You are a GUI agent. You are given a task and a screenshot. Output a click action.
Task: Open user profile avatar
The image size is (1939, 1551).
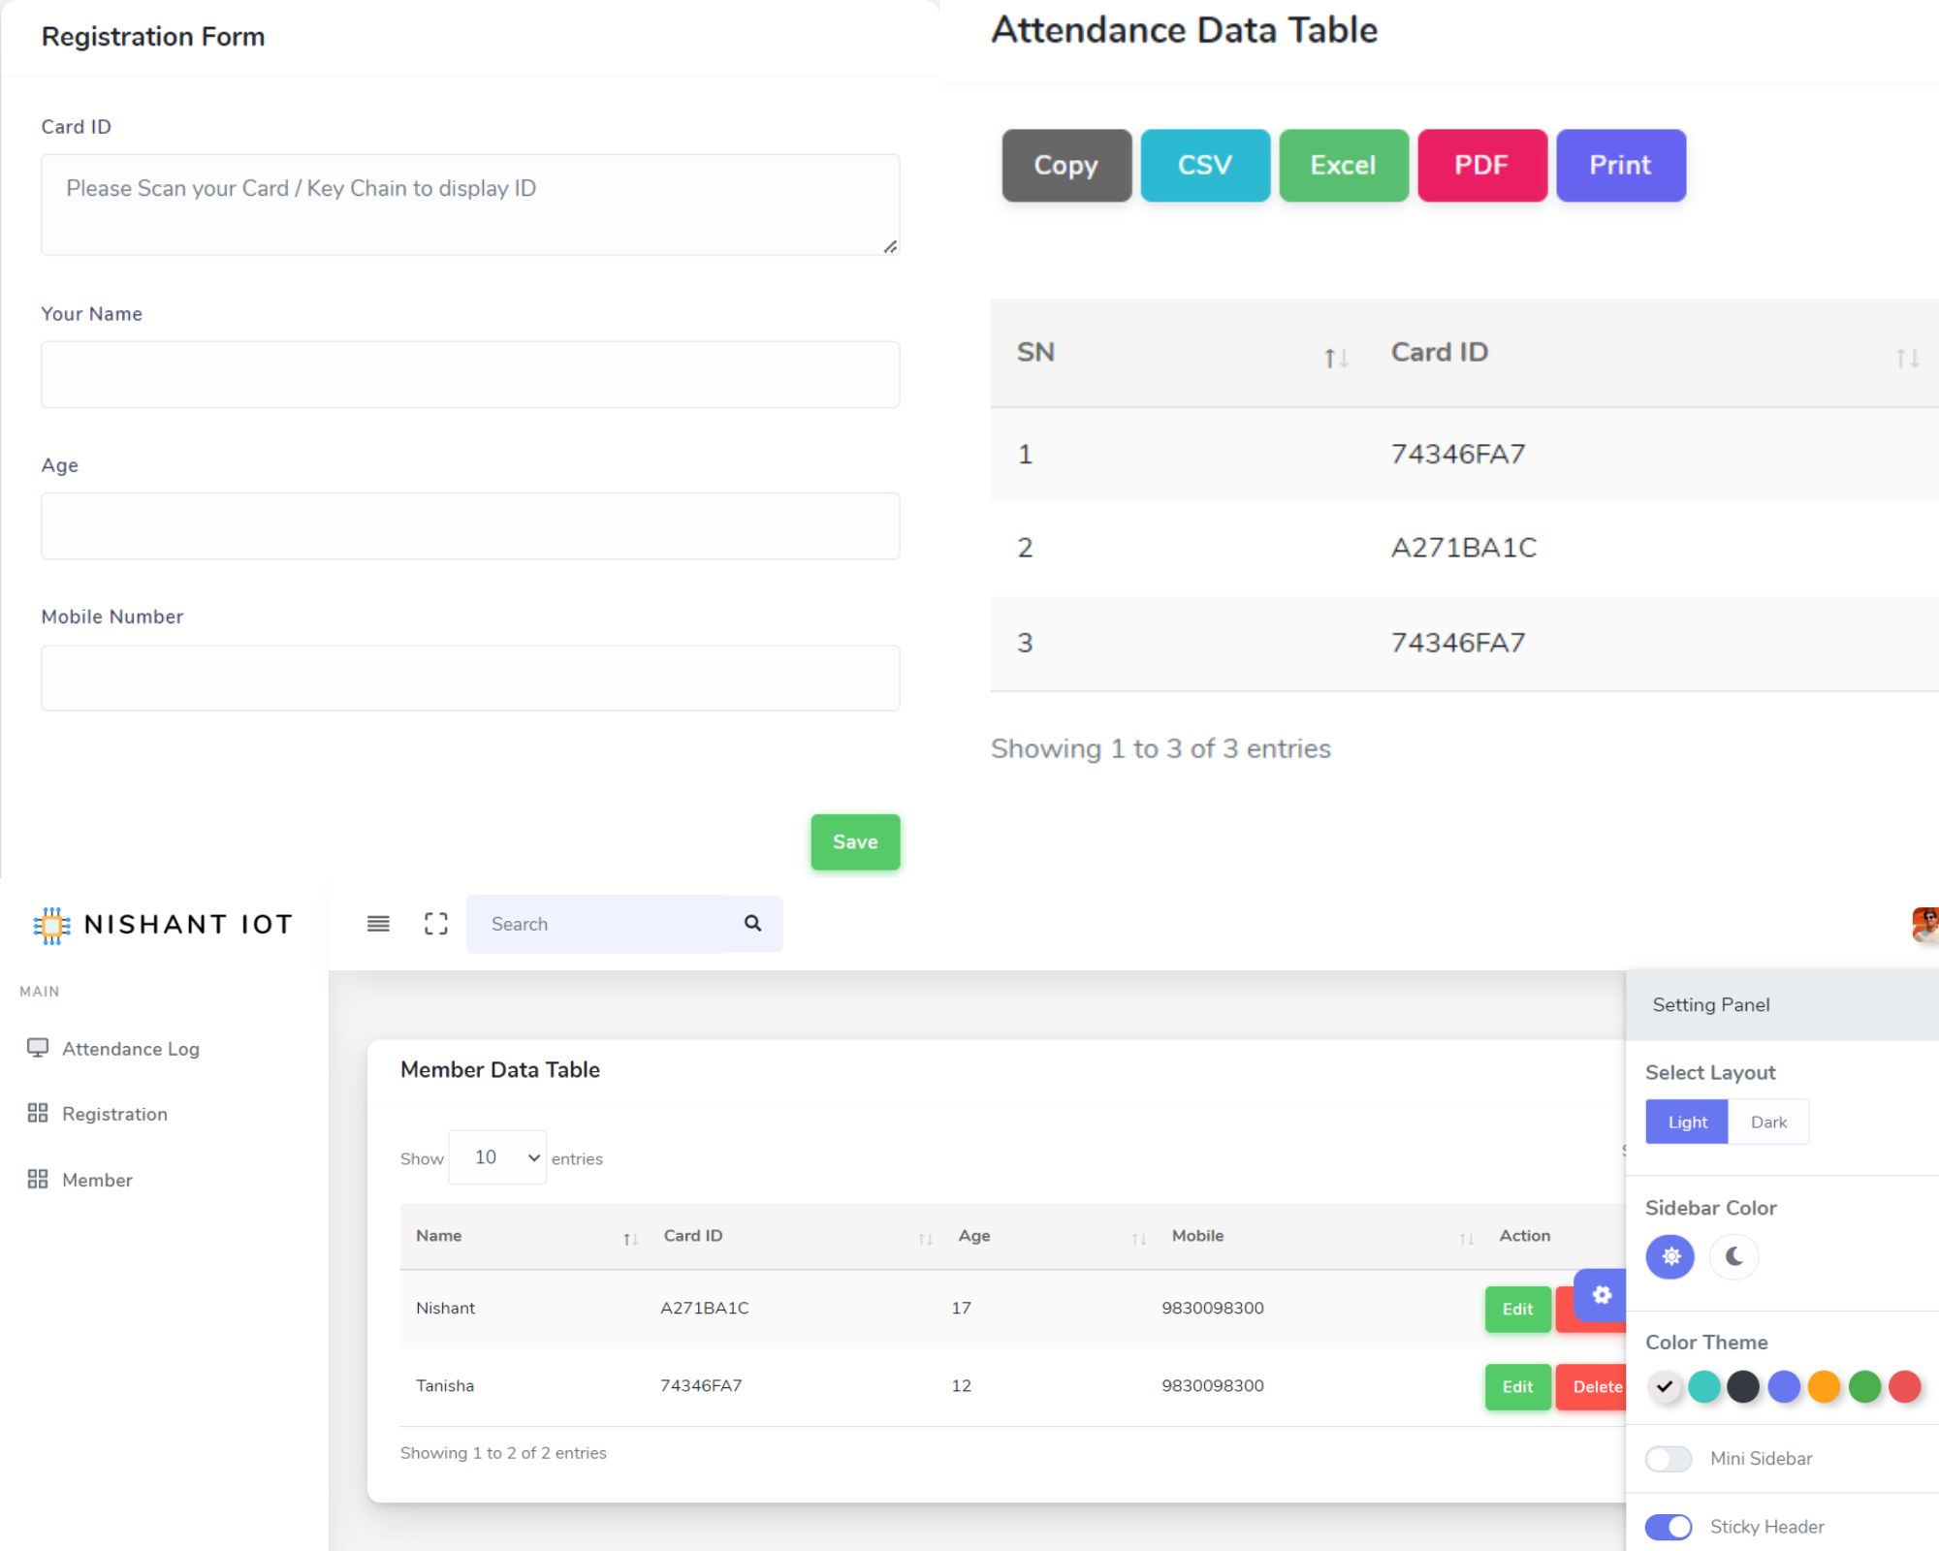coord(1925,925)
